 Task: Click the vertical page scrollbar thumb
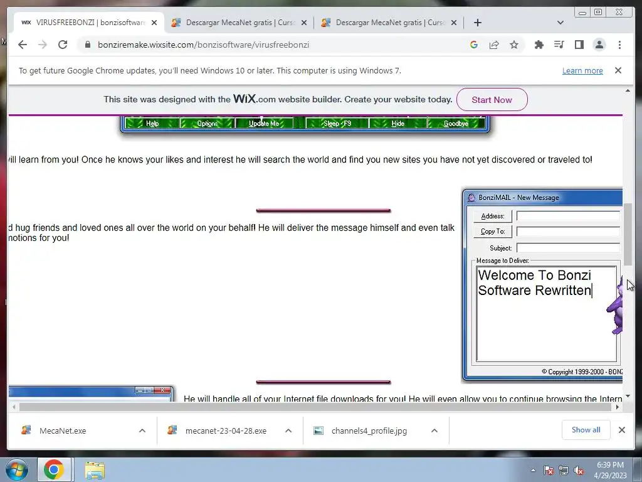tap(628, 234)
